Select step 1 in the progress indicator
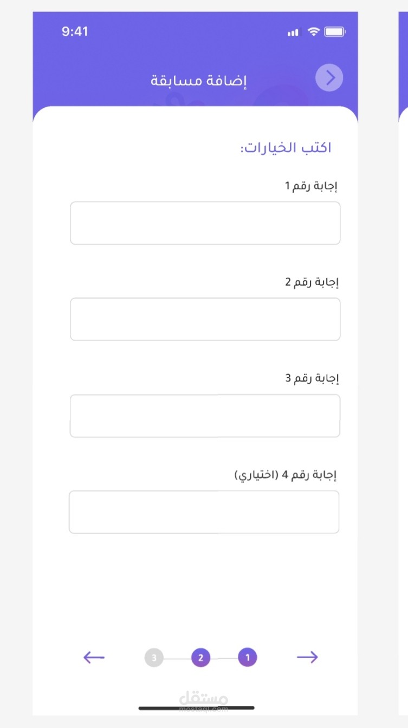The height and width of the screenshot is (728, 408). click(248, 658)
